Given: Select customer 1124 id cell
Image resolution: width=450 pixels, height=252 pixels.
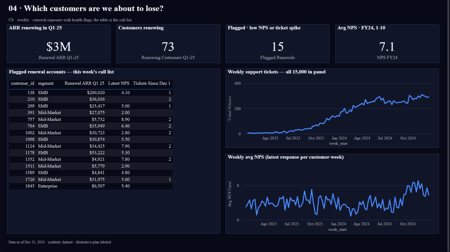Looking at the screenshot, I should click(30, 146).
